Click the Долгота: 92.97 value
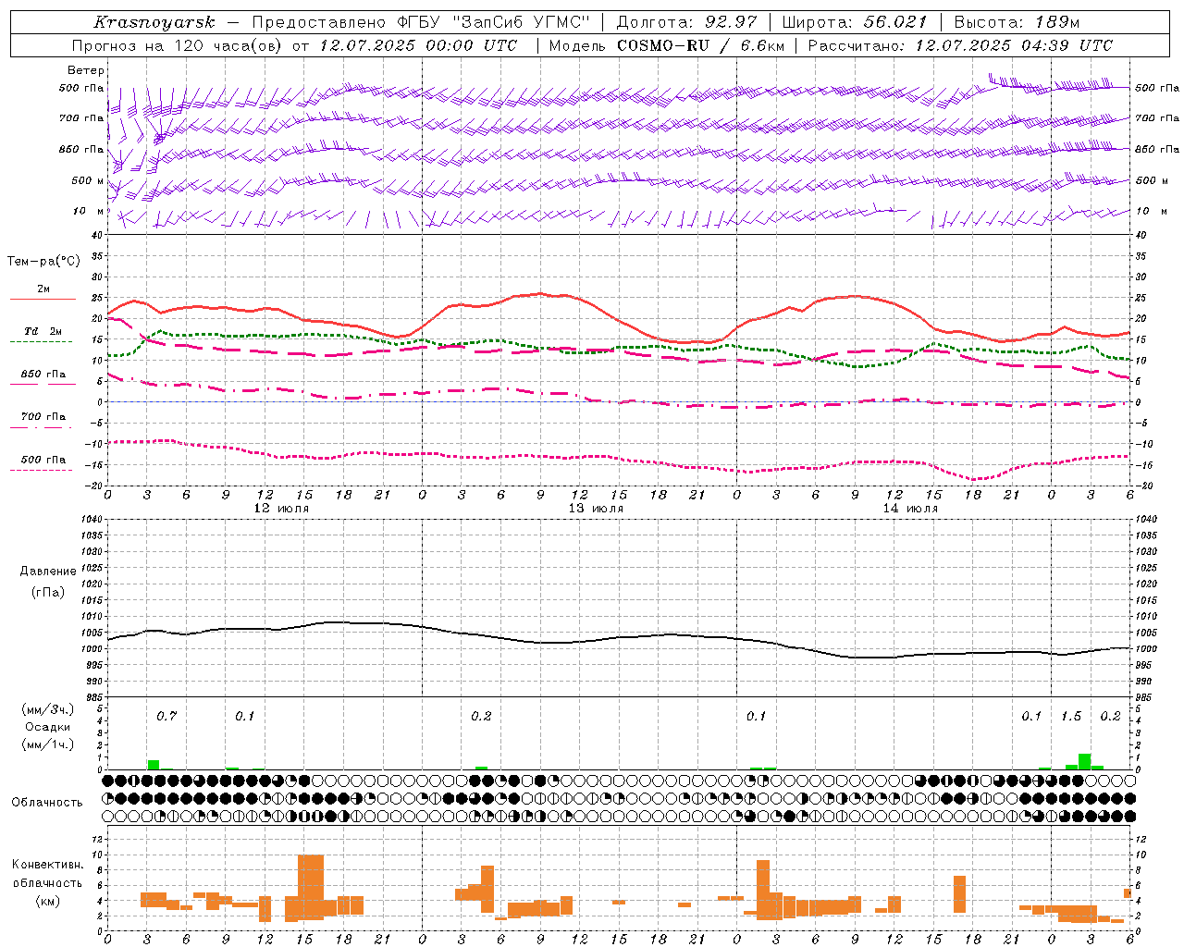This screenshot has width=1184, height=947. click(x=685, y=22)
